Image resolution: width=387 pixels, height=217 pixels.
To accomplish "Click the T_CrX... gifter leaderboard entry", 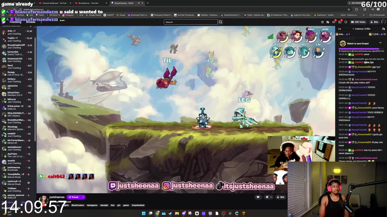I will tap(377, 34).
